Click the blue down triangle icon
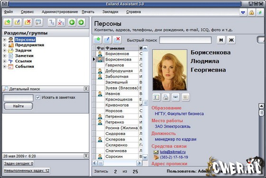This screenshot has height=178, width=266. pos(243,12)
